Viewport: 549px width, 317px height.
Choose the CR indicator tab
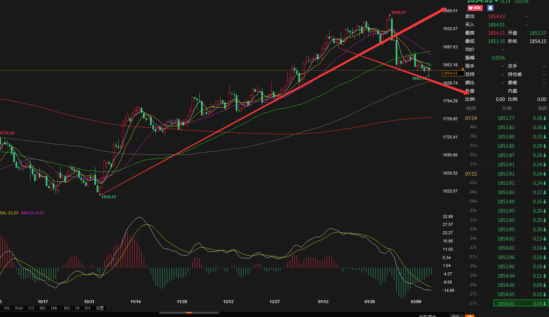coord(77,308)
